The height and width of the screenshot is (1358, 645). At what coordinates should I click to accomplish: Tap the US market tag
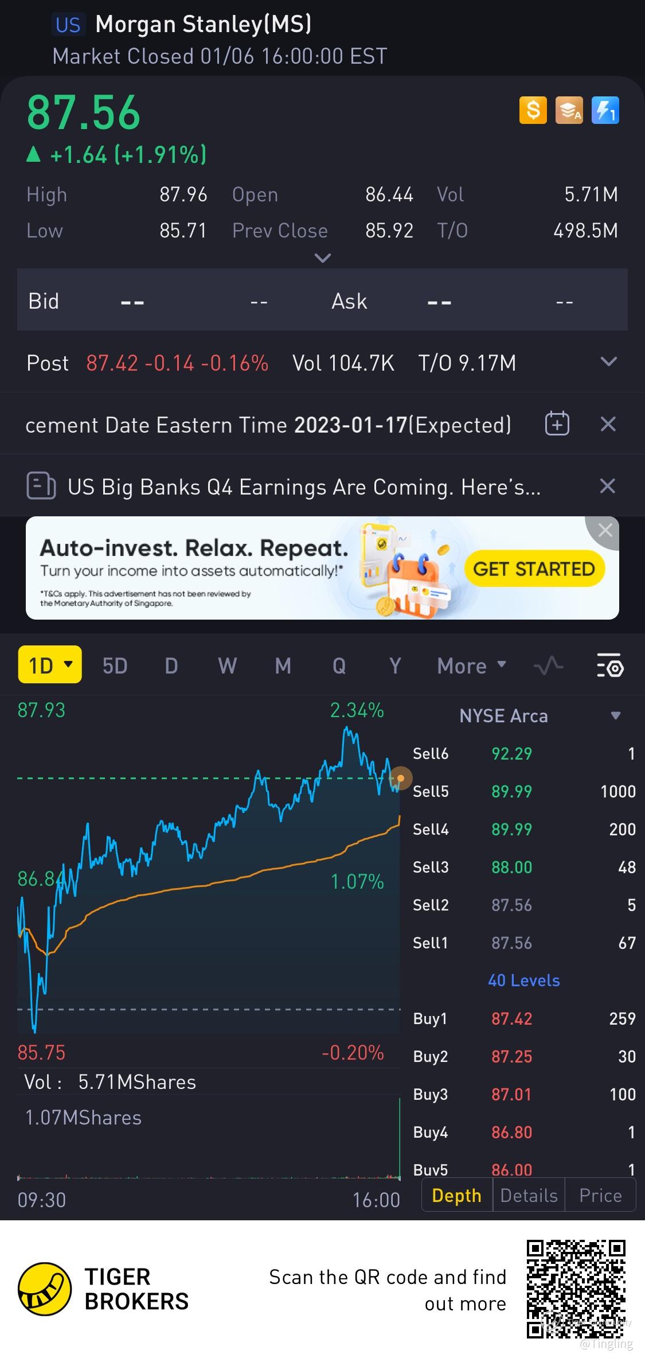click(x=68, y=25)
